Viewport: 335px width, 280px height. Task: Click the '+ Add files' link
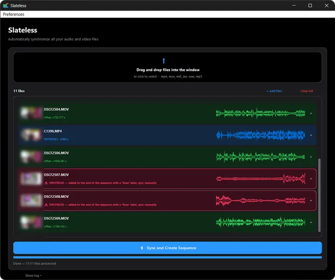274,91
